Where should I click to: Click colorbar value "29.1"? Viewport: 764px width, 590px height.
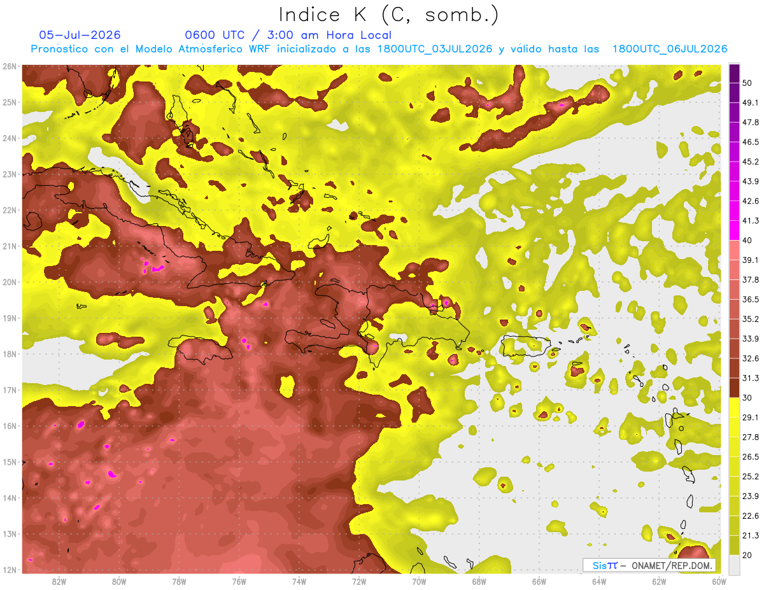751,417
